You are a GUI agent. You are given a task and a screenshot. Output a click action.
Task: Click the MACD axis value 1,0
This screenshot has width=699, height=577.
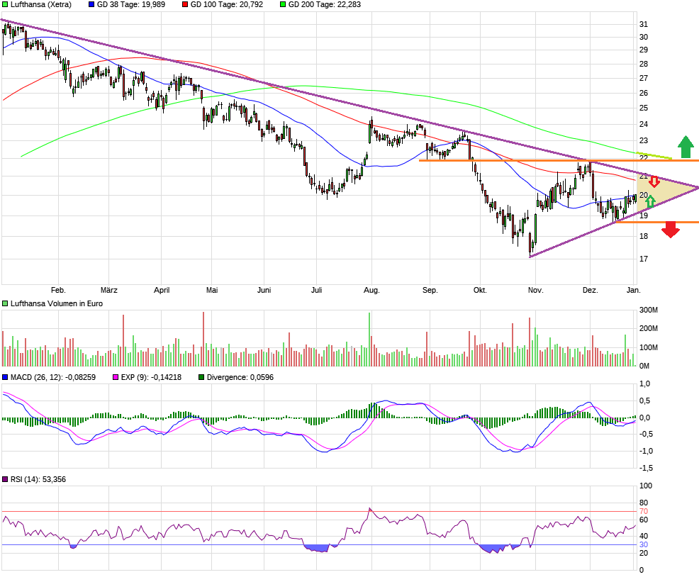click(644, 384)
